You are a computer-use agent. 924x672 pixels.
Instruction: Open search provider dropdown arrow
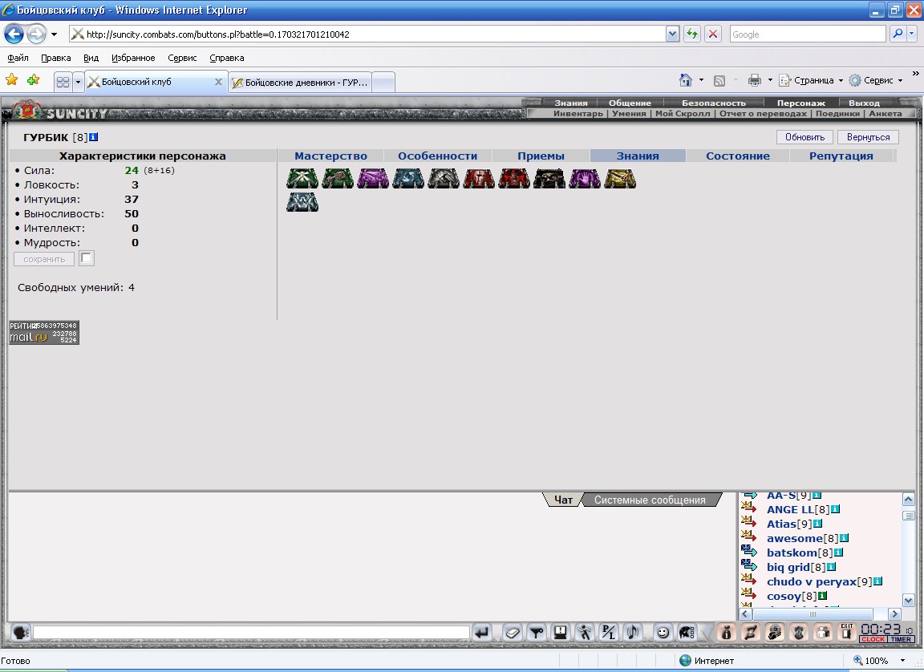[x=912, y=34]
